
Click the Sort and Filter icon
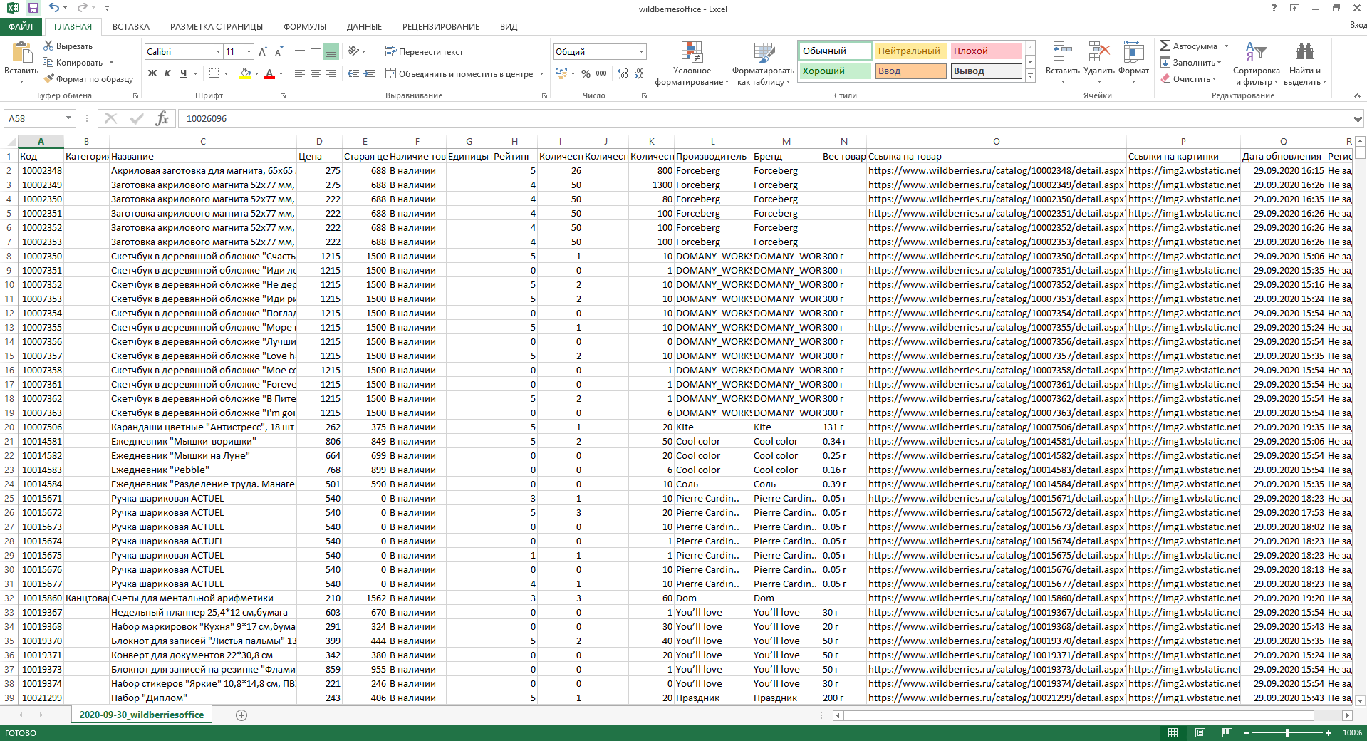[1255, 52]
